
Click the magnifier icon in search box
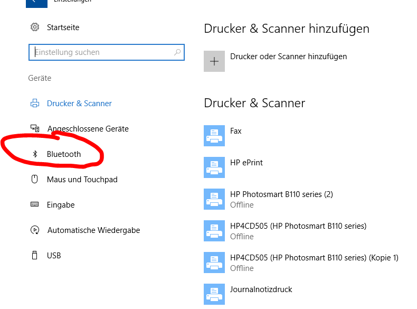pos(177,52)
